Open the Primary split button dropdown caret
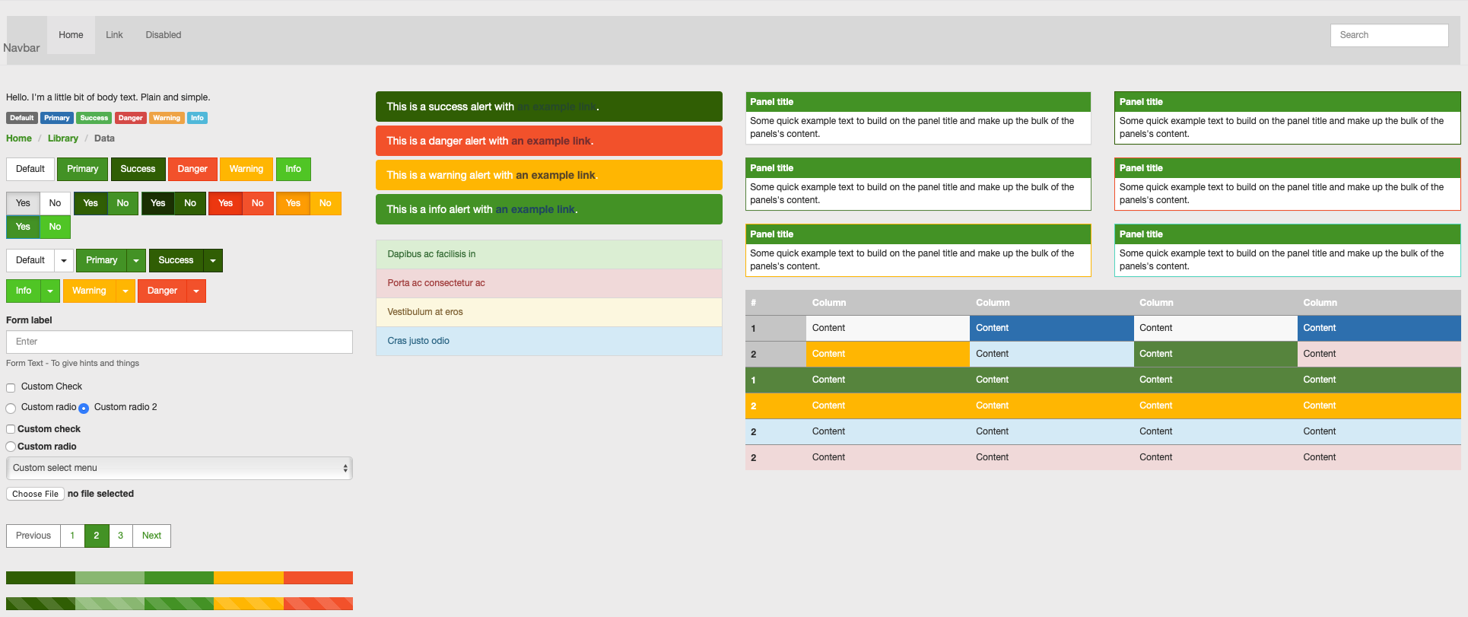The width and height of the screenshot is (1468, 617). coord(136,260)
